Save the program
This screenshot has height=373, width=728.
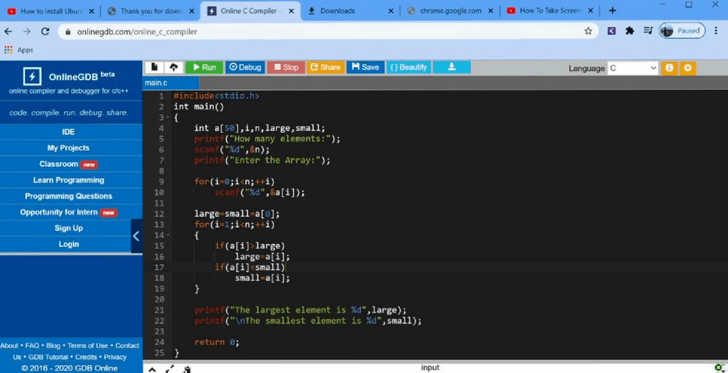pyautogui.click(x=365, y=67)
